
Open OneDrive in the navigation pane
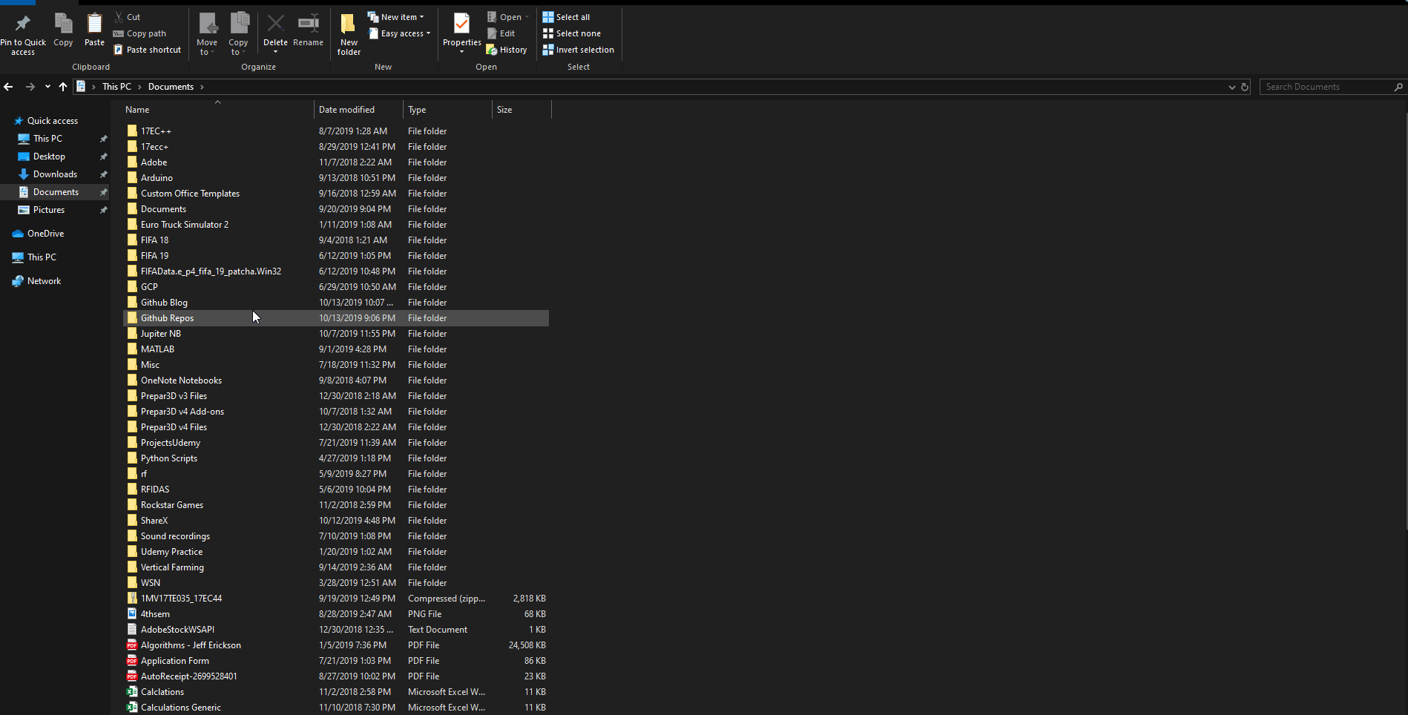(x=45, y=234)
